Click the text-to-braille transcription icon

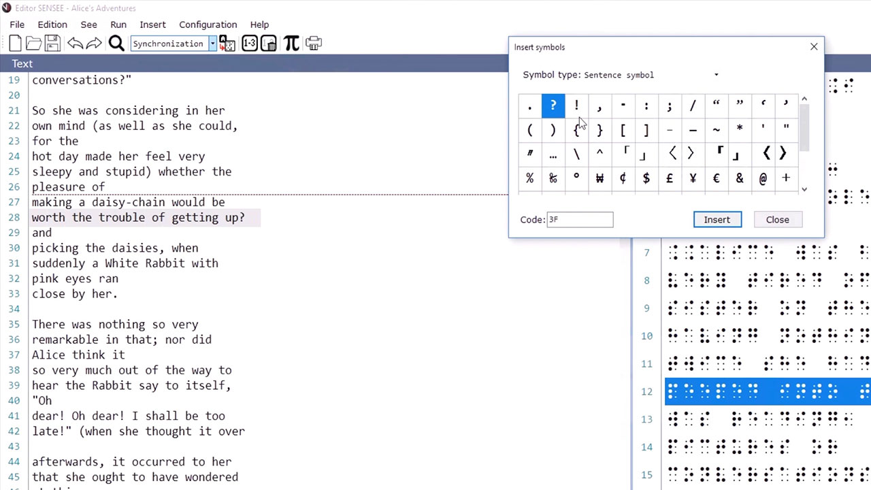point(227,44)
